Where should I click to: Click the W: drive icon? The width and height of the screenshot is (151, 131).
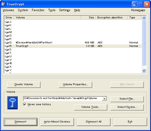7,63
